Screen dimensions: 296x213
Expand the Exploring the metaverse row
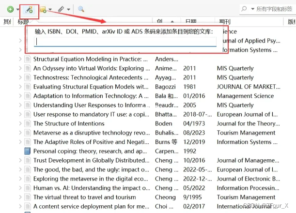[20, 179]
